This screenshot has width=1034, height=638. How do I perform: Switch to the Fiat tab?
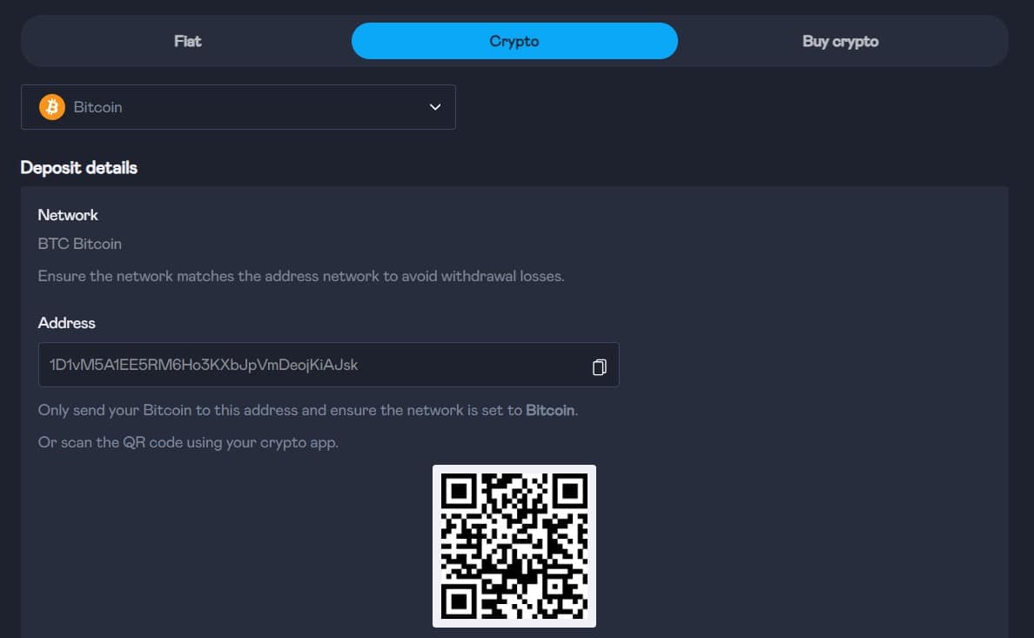188,41
